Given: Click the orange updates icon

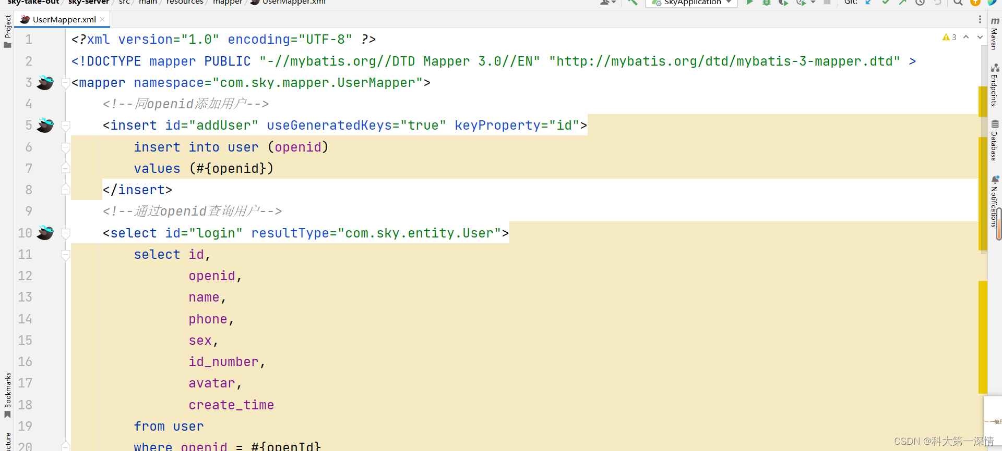Looking at the screenshot, I should (975, 3).
